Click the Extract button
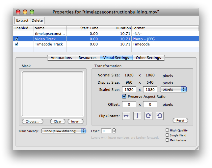The width and height of the screenshot is (212, 168). tap(22, 20)
